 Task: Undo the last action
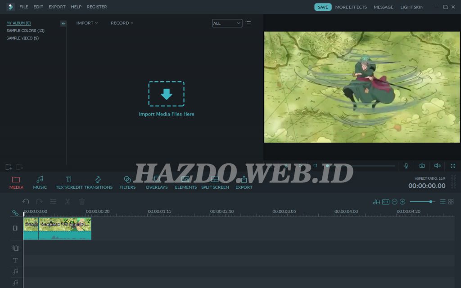click(26, 201)
